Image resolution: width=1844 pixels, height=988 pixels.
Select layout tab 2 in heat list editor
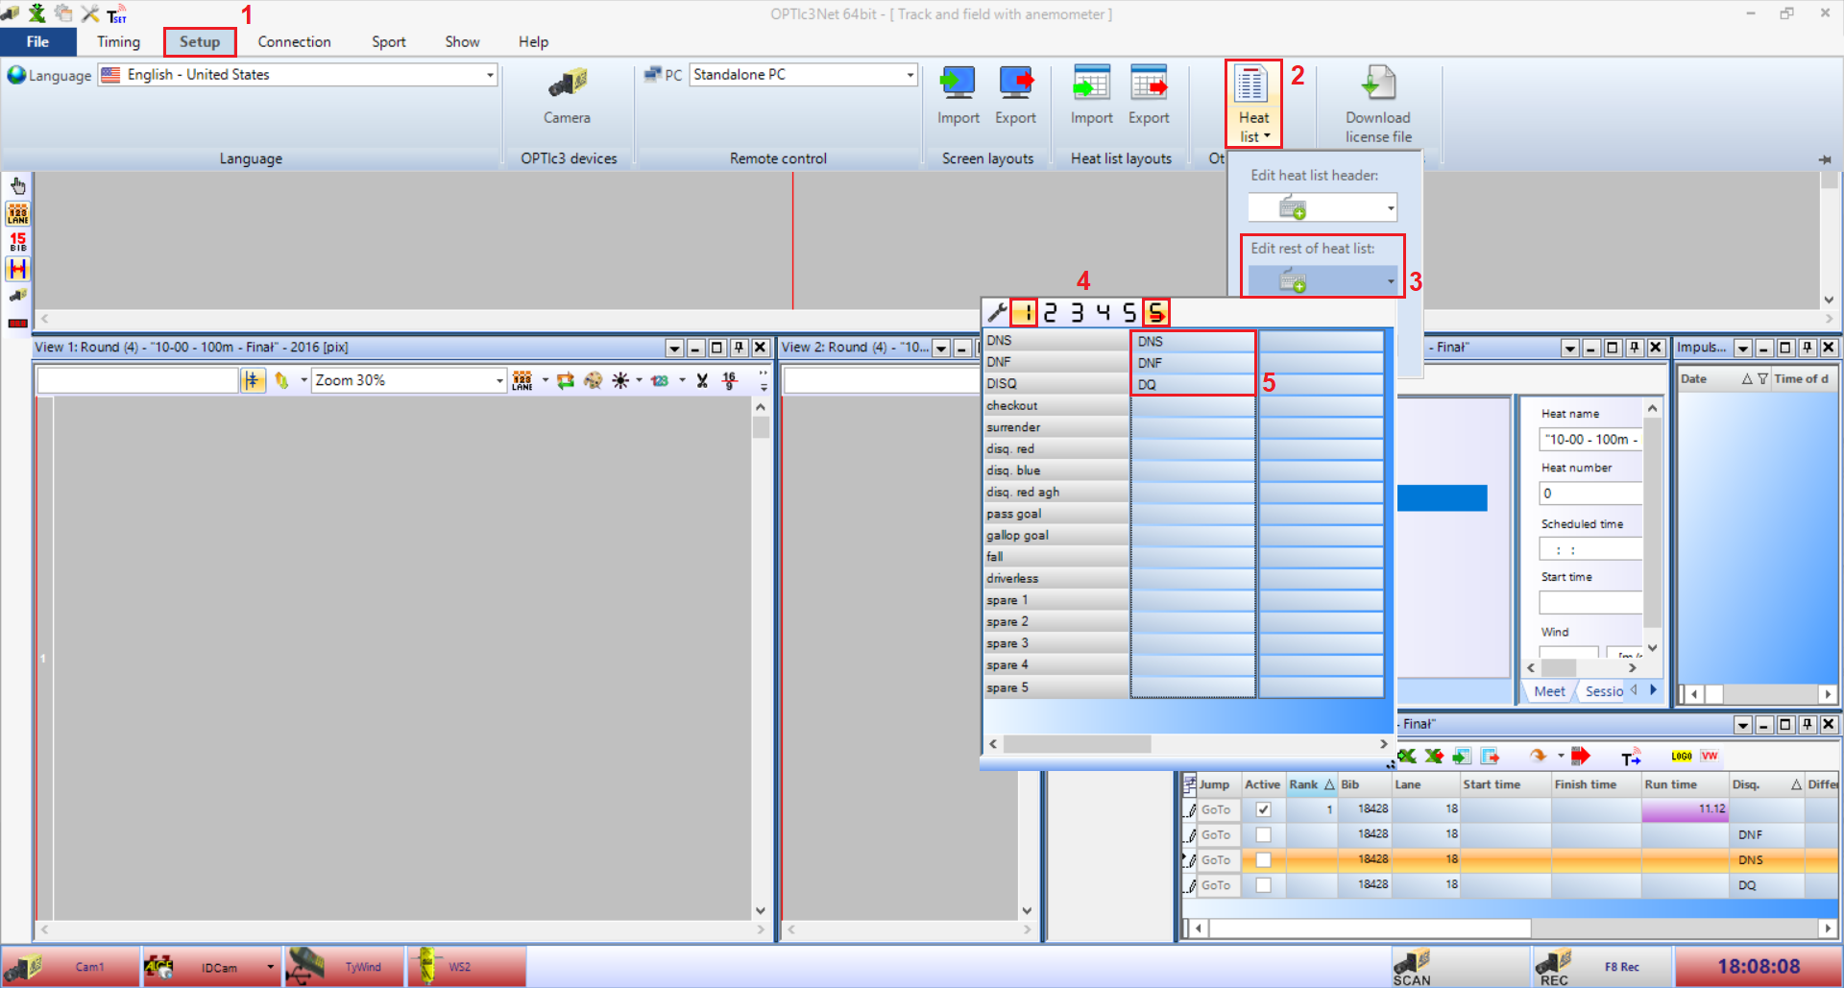point(1051,313)
